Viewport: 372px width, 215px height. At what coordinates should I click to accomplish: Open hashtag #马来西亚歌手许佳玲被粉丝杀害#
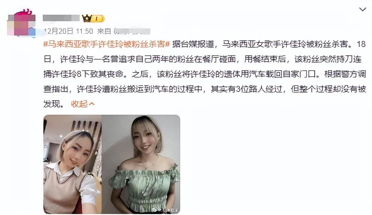click(x=107, y=44)
